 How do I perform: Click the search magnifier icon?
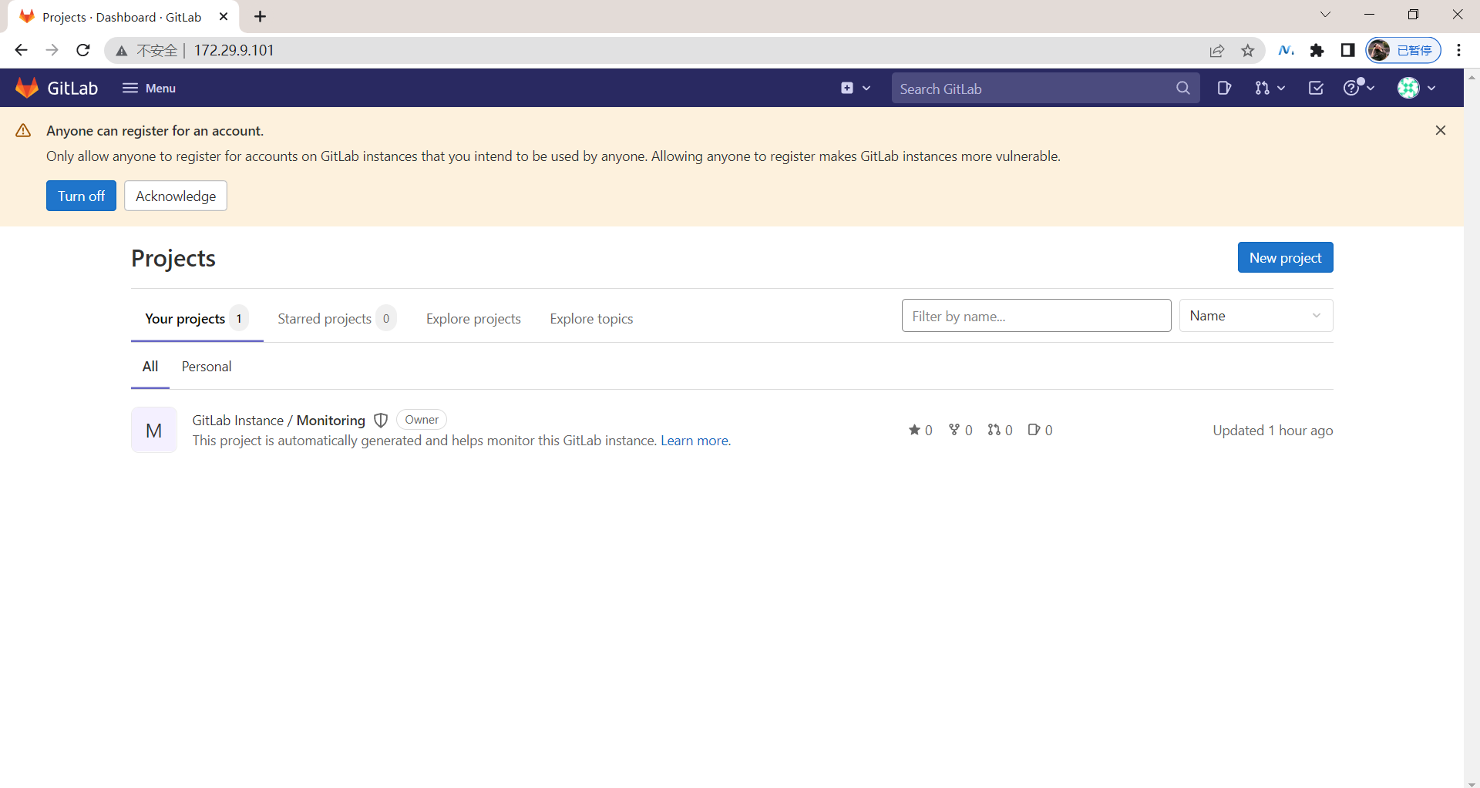1183,89
